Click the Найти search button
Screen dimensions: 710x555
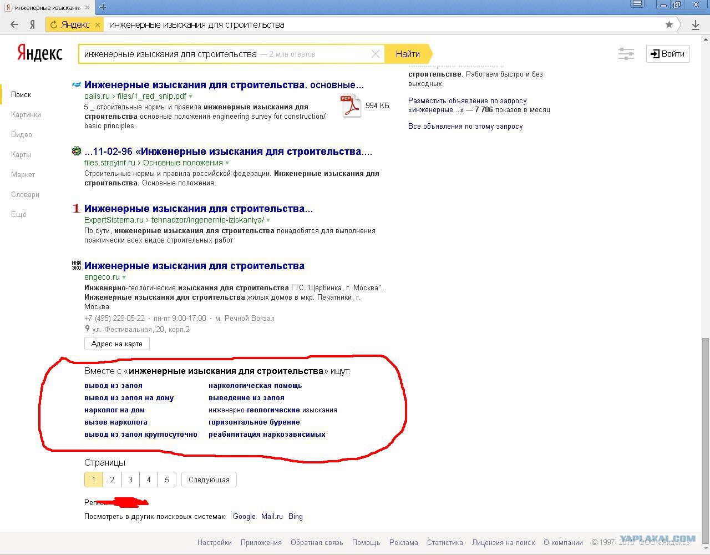[x=408, y=54]
